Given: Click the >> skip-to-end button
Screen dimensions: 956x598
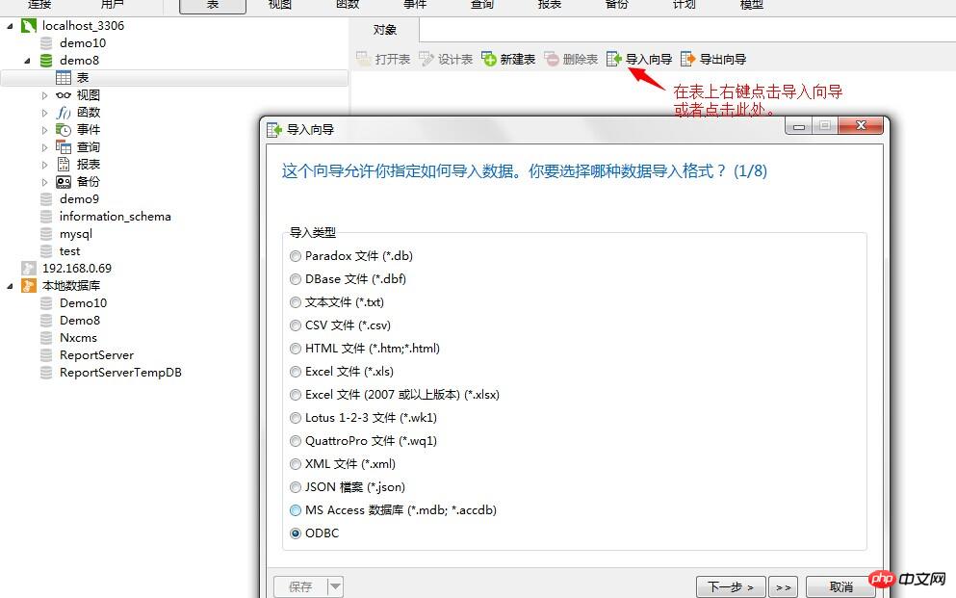Looking at the screenshot, I should pyautogui.click(x=784, y=585).
